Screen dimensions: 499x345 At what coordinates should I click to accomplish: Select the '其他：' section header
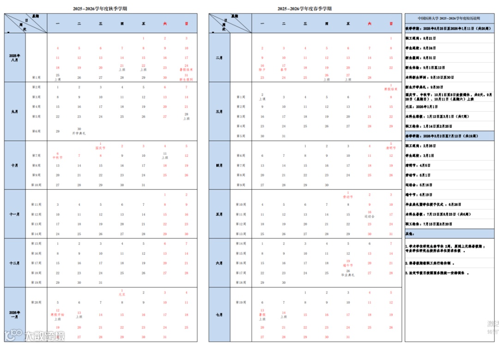coord(450,234)
